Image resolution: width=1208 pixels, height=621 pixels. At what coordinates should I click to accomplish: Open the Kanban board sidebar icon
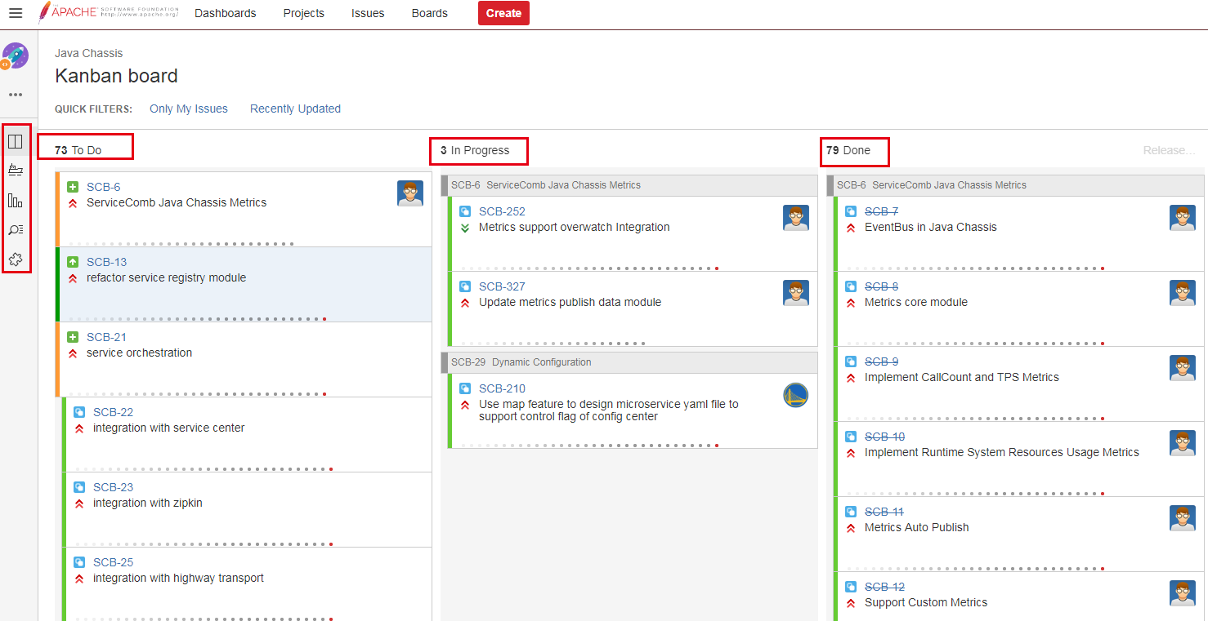[x=16, y=142]
